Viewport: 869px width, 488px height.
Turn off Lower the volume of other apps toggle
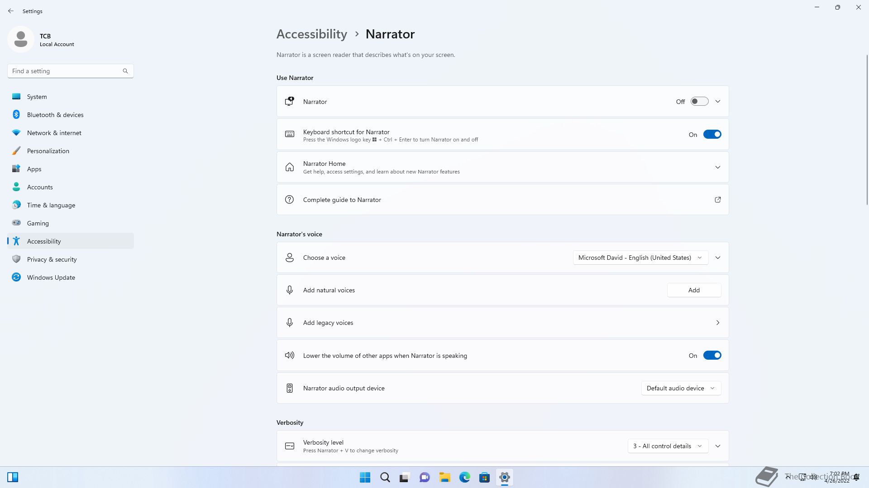click(712, 355)
